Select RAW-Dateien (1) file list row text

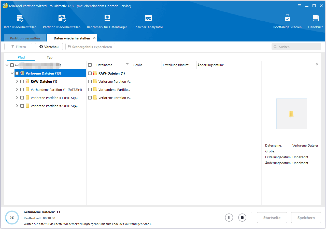tap(112, 73)
